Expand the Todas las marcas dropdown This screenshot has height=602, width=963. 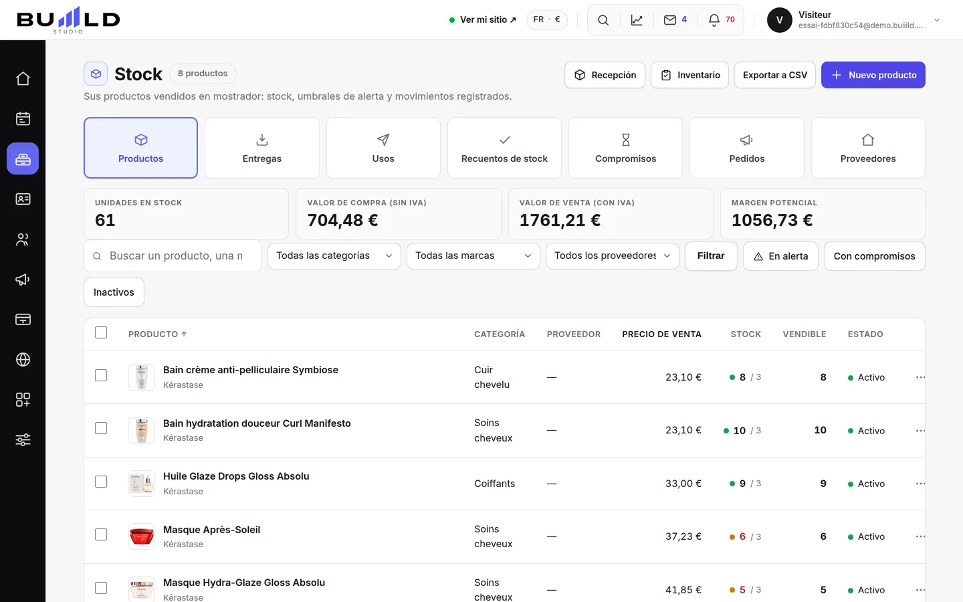(x=473, y=256)
